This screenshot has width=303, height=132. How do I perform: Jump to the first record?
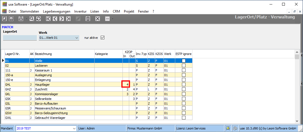click(48, 19)
